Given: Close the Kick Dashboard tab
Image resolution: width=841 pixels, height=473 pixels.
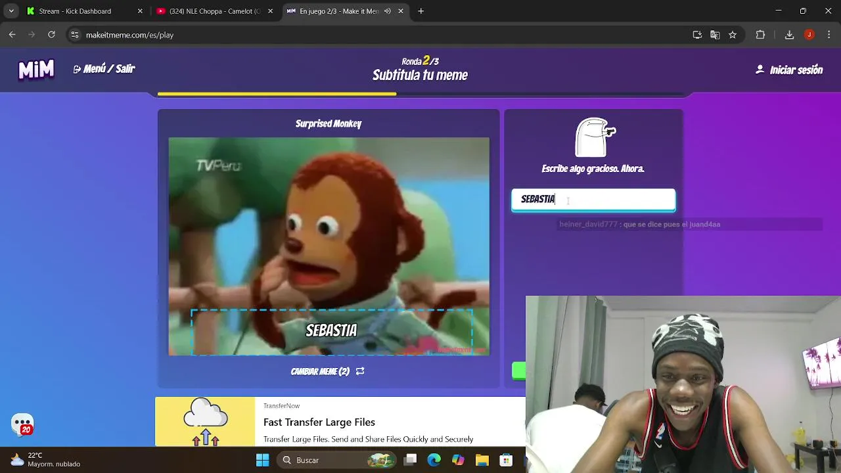Looking at the screenshot, I should pos(140,11).
